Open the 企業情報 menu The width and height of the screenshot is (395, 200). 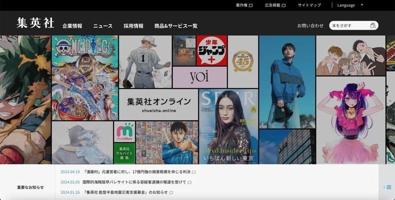[72, 26]
